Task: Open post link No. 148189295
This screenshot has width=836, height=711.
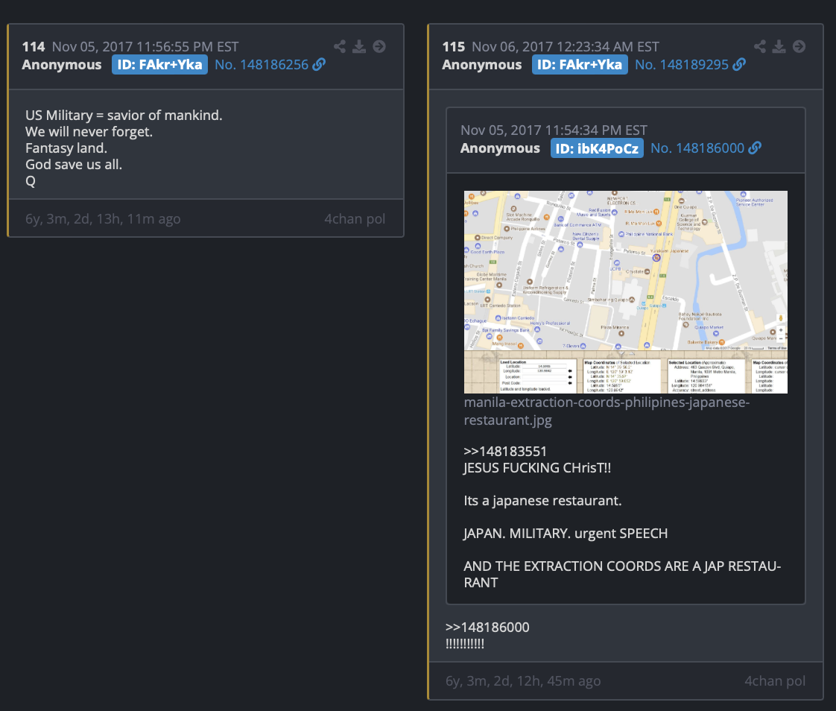Action: [x=681, y=65]
